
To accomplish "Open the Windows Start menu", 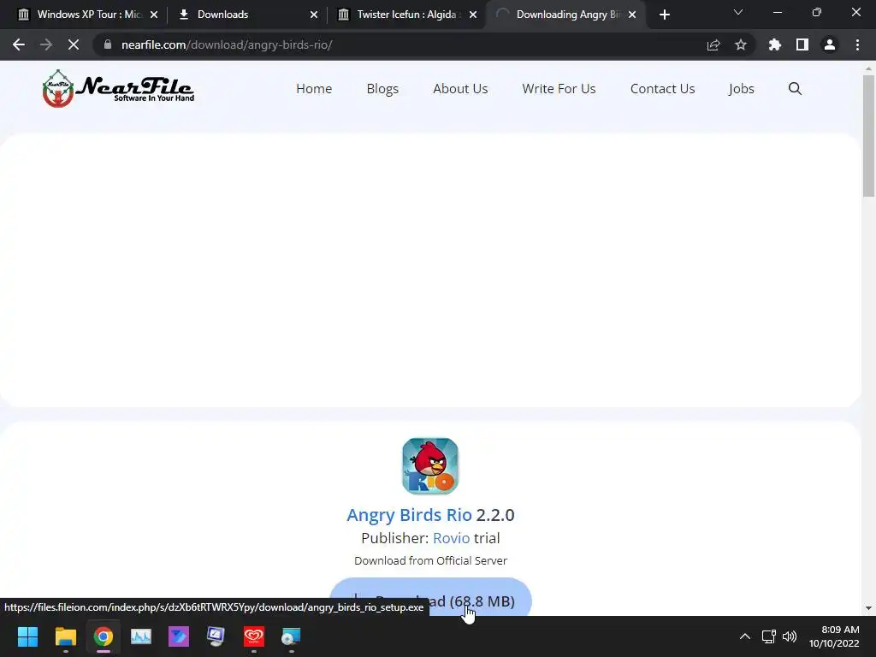I will (27, 636).
